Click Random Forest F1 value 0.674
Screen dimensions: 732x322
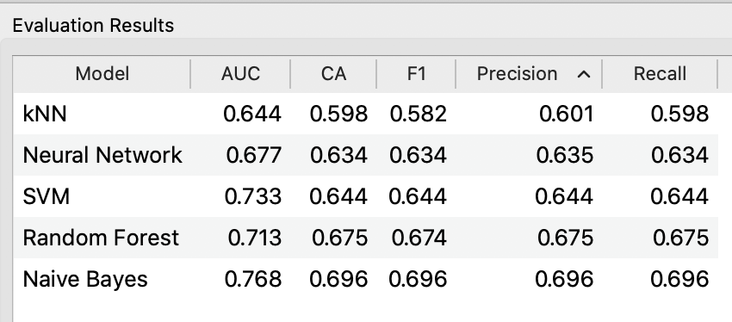coord(419,238)
